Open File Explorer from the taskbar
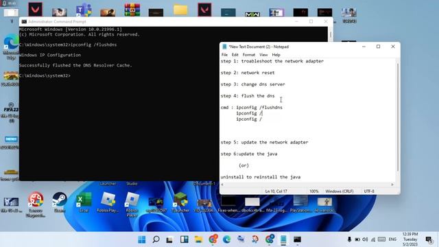Viewport: 439px width, 247px height. [x=198, y=239]
